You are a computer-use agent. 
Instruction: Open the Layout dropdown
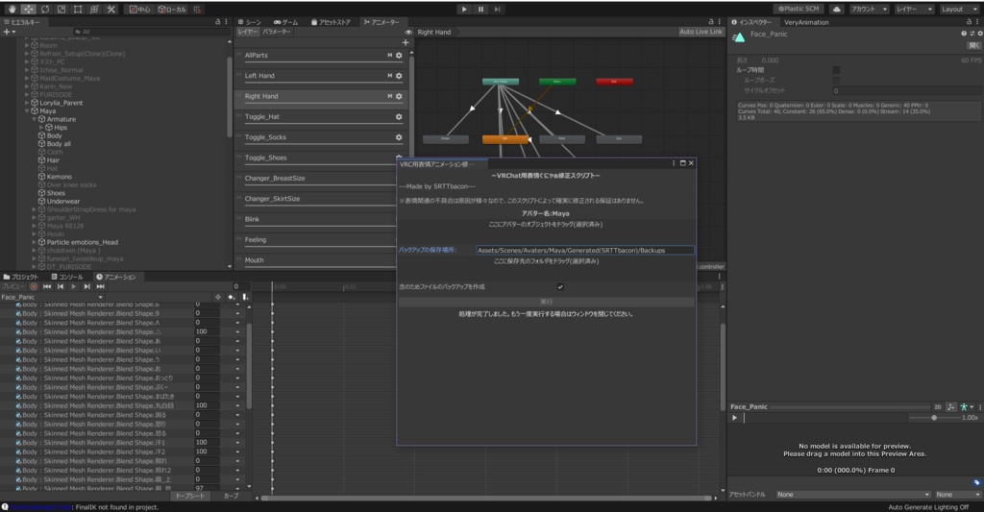(x=960, y=10)
